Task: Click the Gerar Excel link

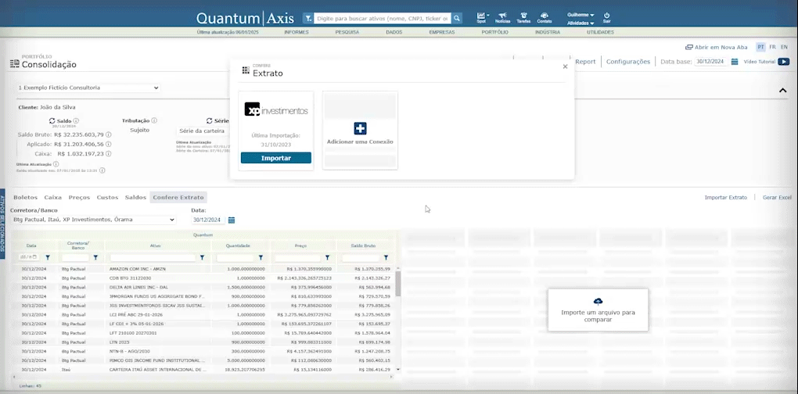Action: 777,198
